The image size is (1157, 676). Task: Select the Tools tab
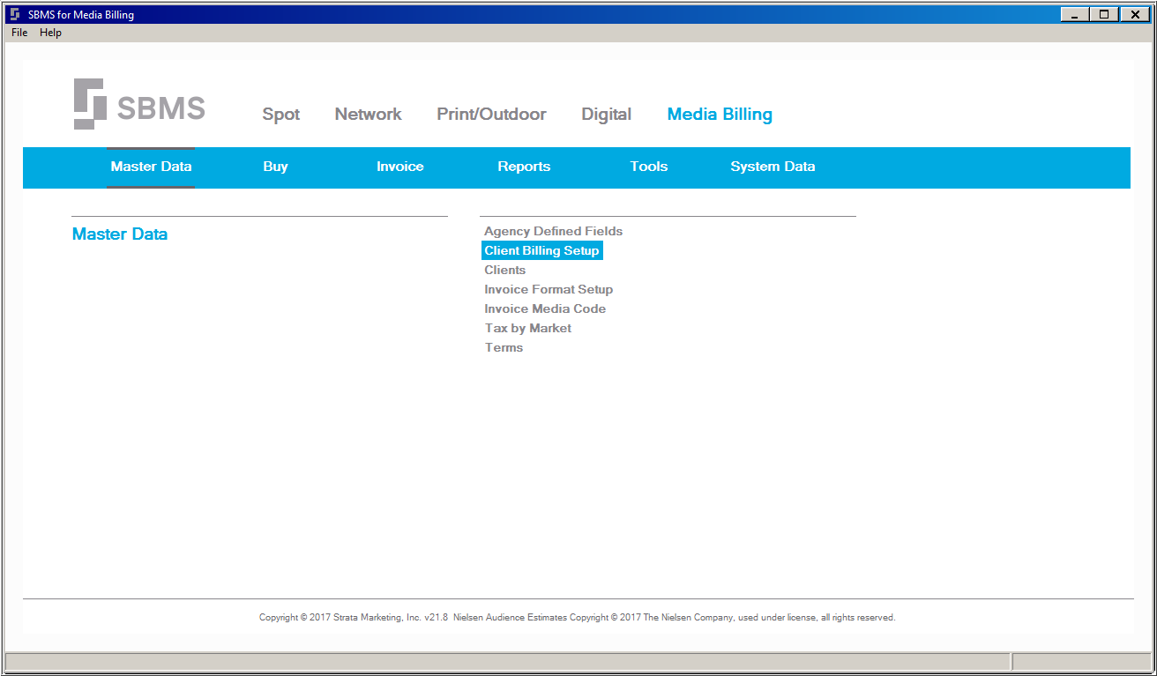pyautogui.click(x=649, y=167)
